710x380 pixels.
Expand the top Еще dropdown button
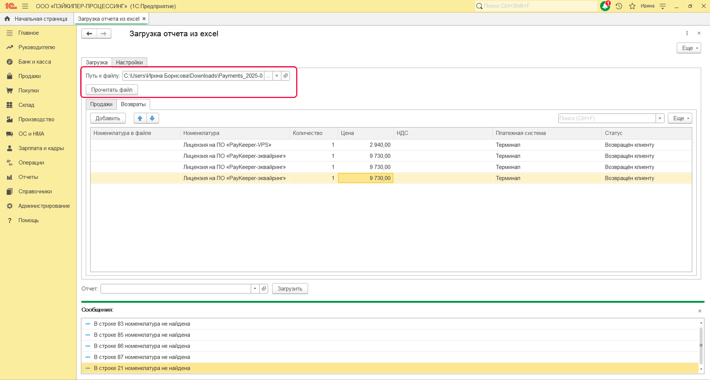pos(689,48)
